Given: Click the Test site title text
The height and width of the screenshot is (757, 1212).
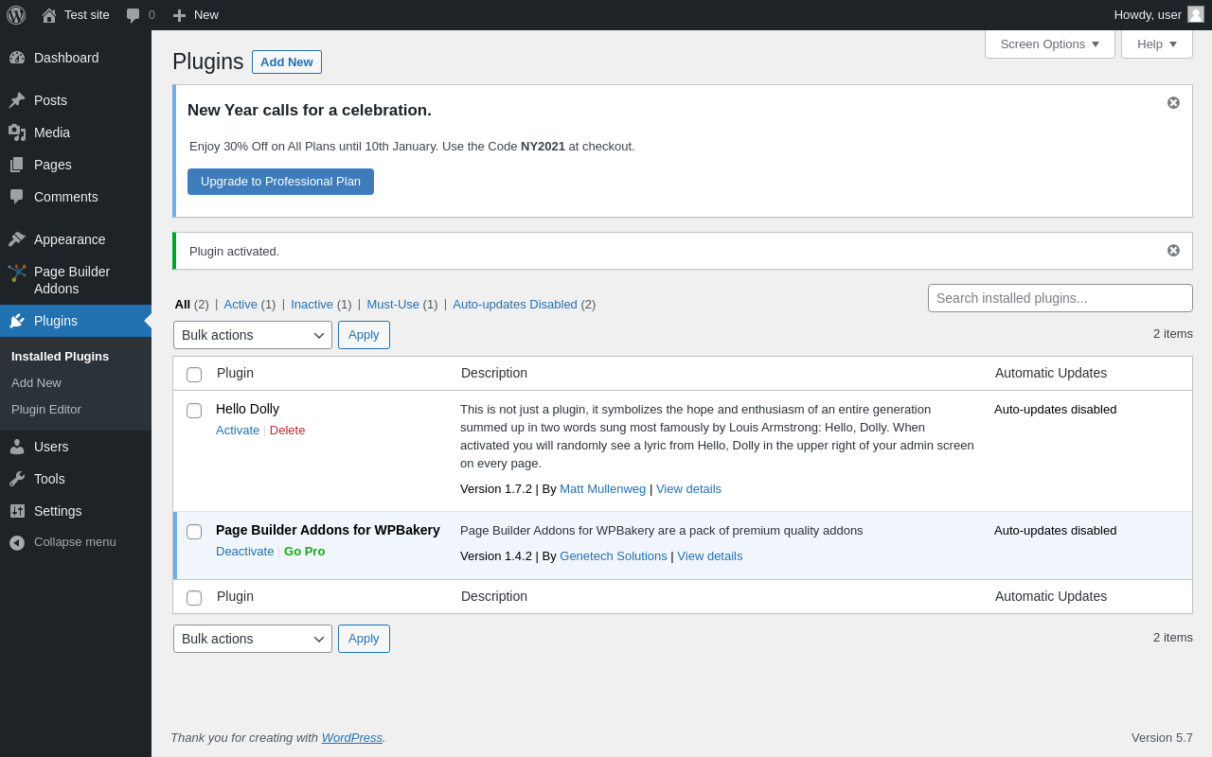Looking at the screenshot, I should click(x=87, y=15).
